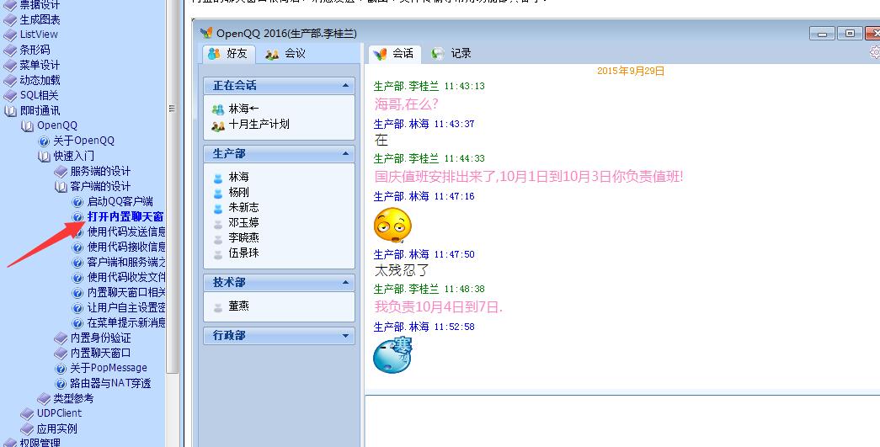Expand the 内置身份验证 node

[x=100, y=338]
